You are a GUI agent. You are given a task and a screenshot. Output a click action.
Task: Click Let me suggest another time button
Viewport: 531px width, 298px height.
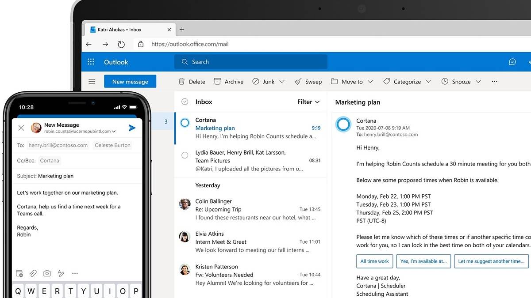[x=491, y=261]
